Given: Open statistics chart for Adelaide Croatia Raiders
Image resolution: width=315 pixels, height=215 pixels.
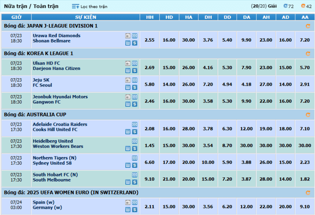Looking at the screenshot, I should coord(128,132).
